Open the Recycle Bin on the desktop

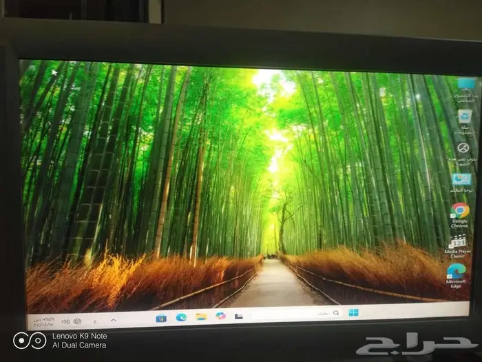click(465, 116)
